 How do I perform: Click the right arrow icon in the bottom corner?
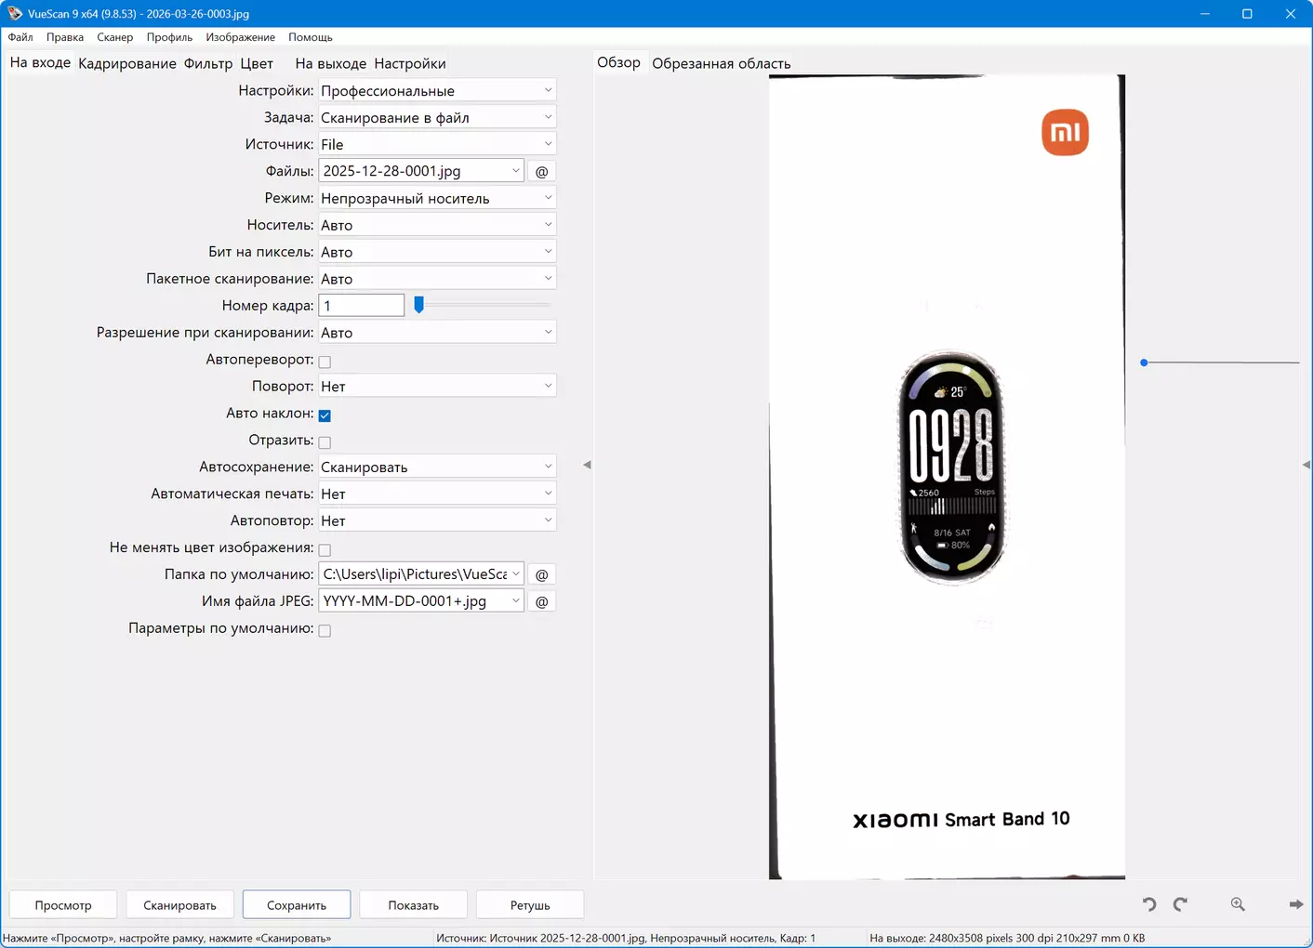click(x=1295, y=904)
